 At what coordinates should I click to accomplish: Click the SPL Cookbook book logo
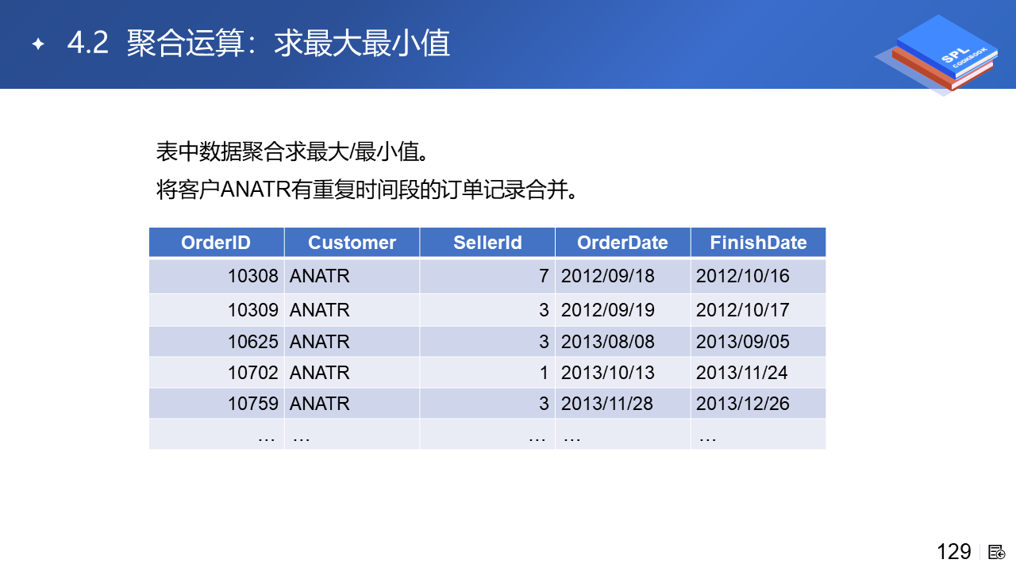click(x=937, y=54)
